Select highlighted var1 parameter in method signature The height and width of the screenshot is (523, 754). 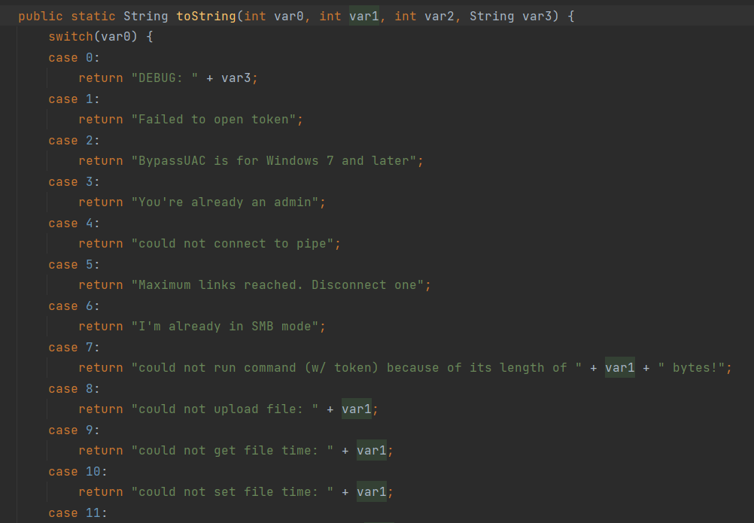pyautogui.click(x=364, y=16)
